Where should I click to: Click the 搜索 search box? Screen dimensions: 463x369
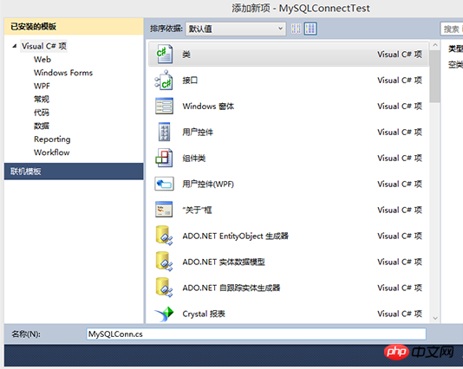452,29
